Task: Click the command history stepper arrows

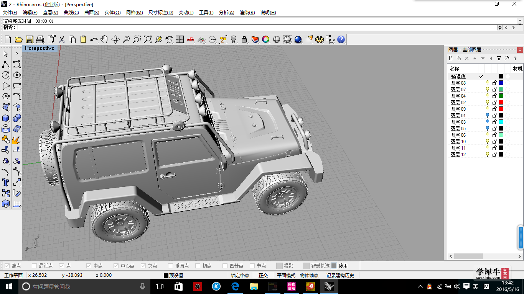Action: click(499, 28)
